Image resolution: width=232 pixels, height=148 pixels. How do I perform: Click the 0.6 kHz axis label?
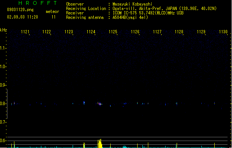[x=3, y=141]
